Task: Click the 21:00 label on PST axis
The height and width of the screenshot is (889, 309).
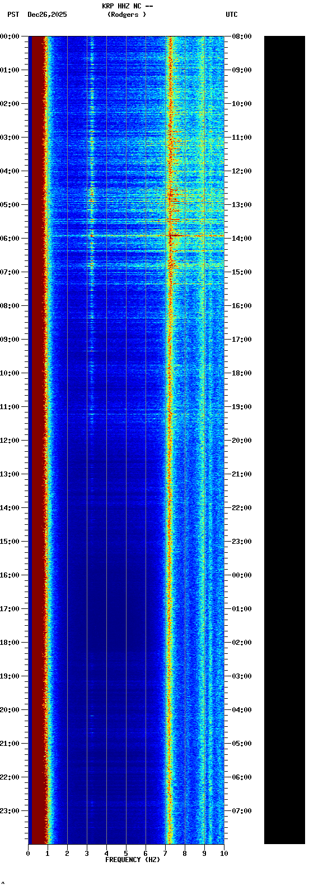Action: point(10,744)
